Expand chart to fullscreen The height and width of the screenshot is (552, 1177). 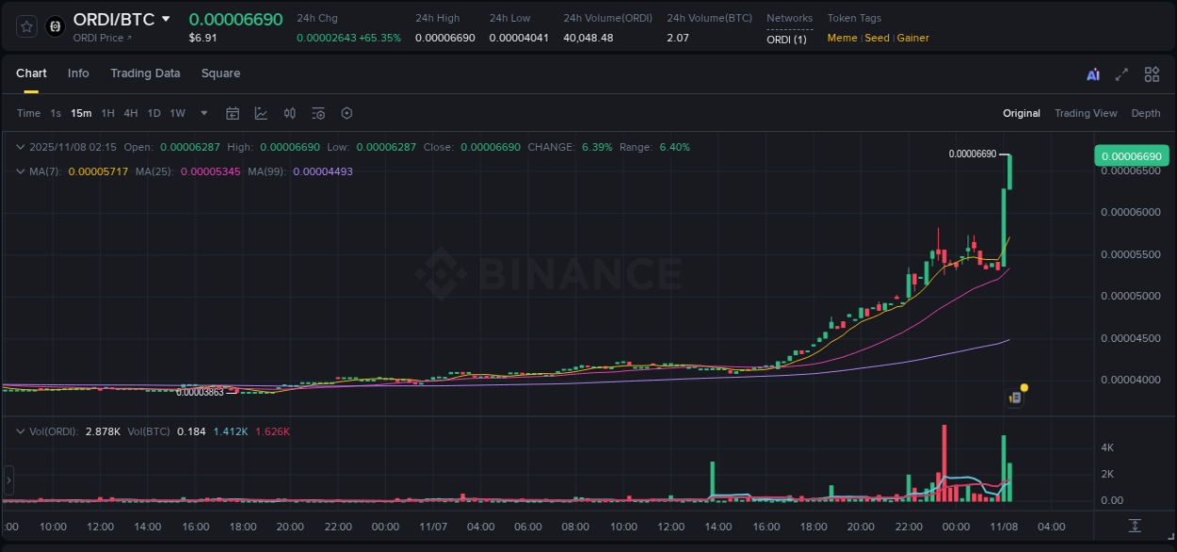1121,73
